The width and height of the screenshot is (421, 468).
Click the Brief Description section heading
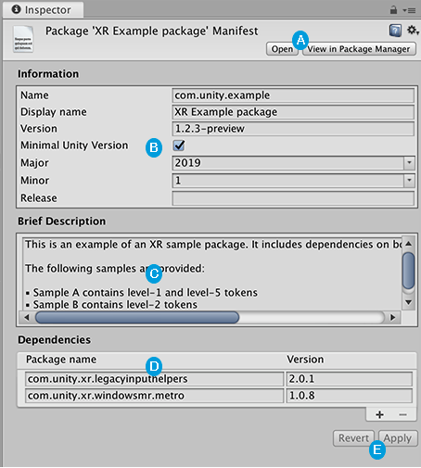coord(61,221)
